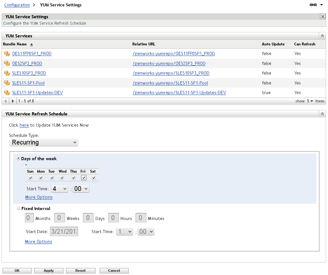Click the binoculars icon in top right
This screenshot has height=275, width=328.
(313, 5)
